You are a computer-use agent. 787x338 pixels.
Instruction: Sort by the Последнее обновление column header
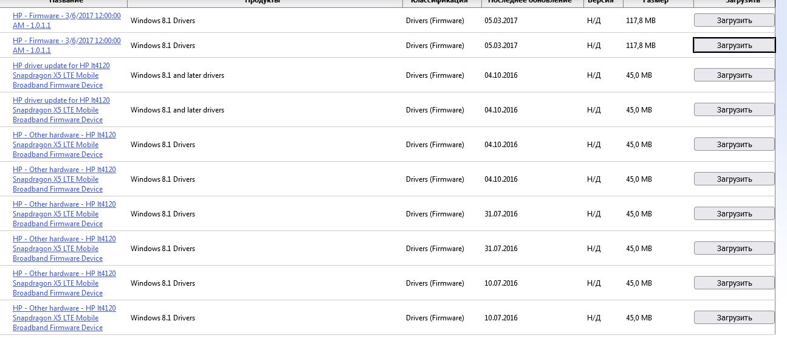tap(530, 2)
